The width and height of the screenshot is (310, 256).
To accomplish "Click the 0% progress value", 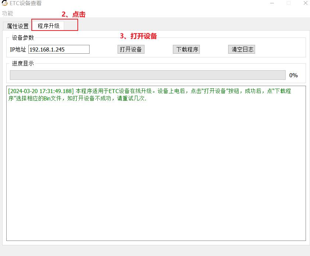I will coord(293,75).
